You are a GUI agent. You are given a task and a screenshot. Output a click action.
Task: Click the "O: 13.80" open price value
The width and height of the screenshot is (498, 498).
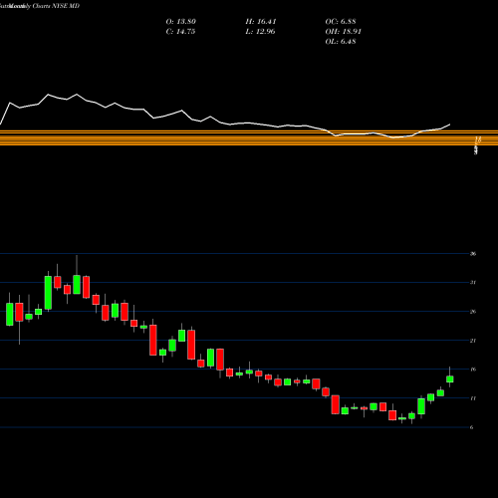[181, 22]
